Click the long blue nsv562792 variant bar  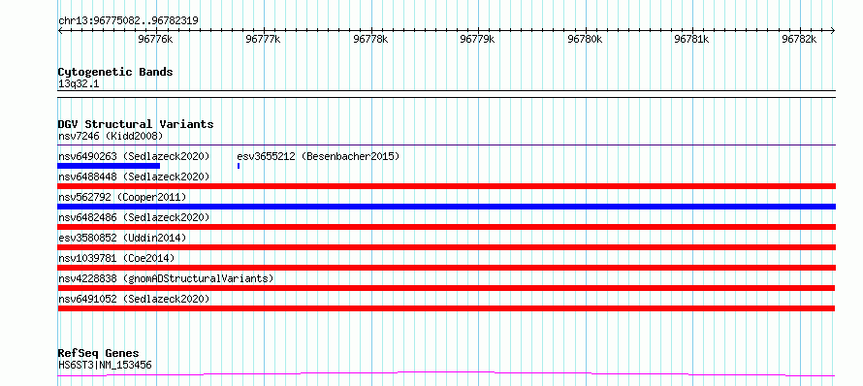click(x=446, y=207)
